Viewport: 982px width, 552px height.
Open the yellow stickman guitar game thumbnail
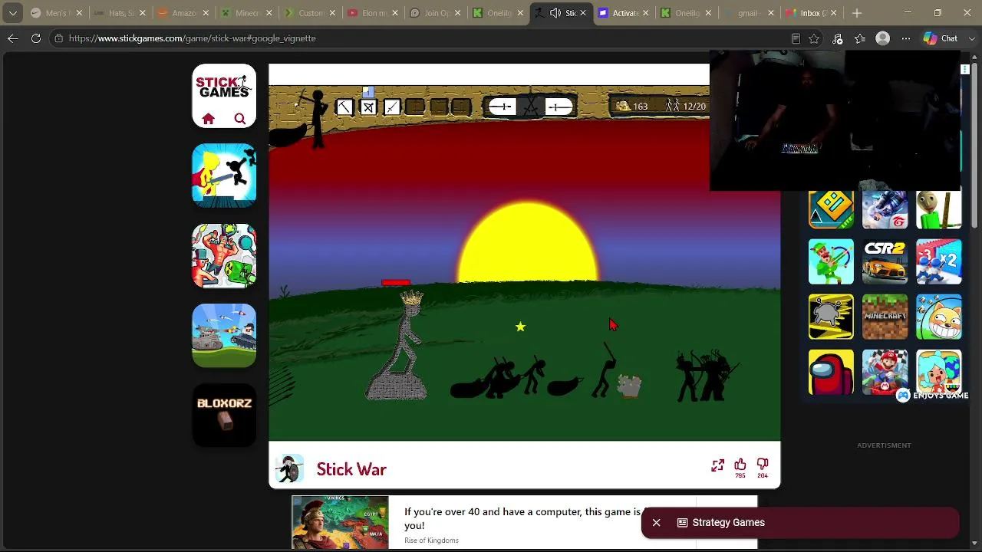tap(224, 176)
